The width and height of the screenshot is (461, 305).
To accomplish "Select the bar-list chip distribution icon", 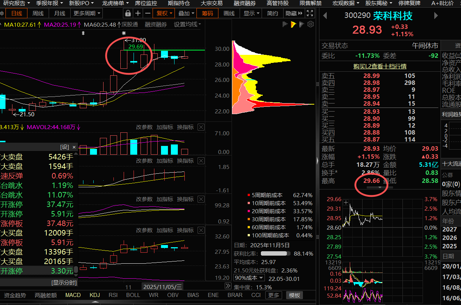I will pyautogui.click(x=285, y=25).
